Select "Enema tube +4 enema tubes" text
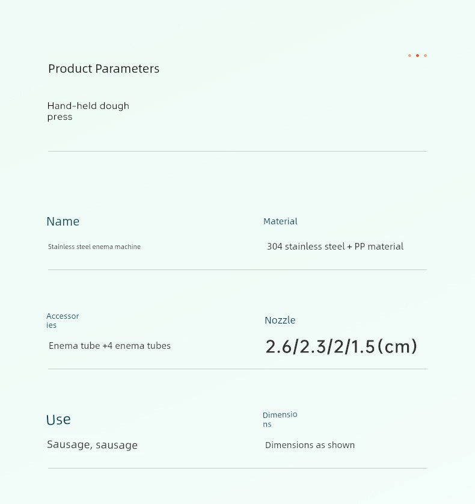Viewport: 475px width, 504px height. (x=109, y=346)
